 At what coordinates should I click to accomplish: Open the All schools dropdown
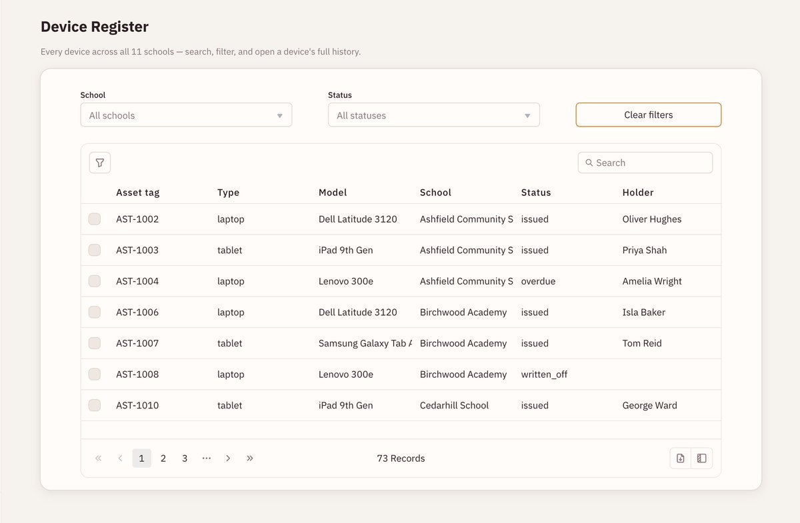tap(186, 115)
